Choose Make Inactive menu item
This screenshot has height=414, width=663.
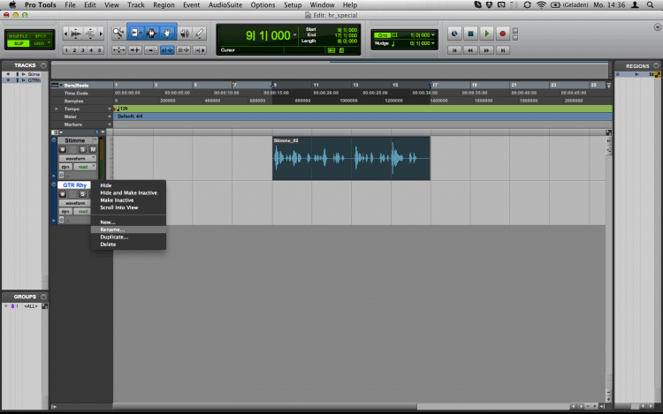128,200
